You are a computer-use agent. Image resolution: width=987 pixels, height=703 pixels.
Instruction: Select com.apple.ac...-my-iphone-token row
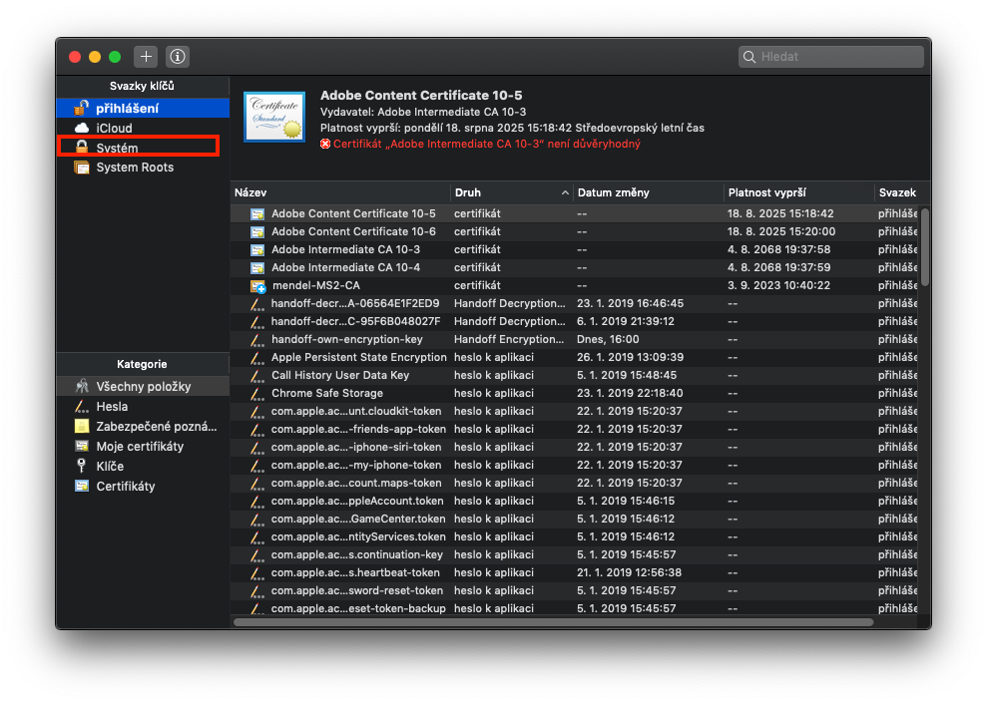574,465
